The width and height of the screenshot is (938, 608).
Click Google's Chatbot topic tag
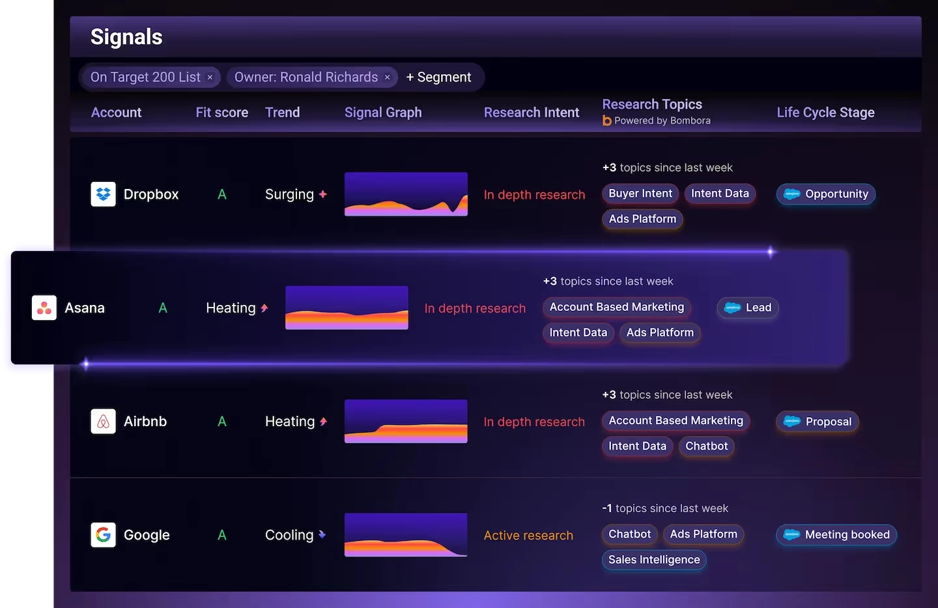(x=629, y=534)
